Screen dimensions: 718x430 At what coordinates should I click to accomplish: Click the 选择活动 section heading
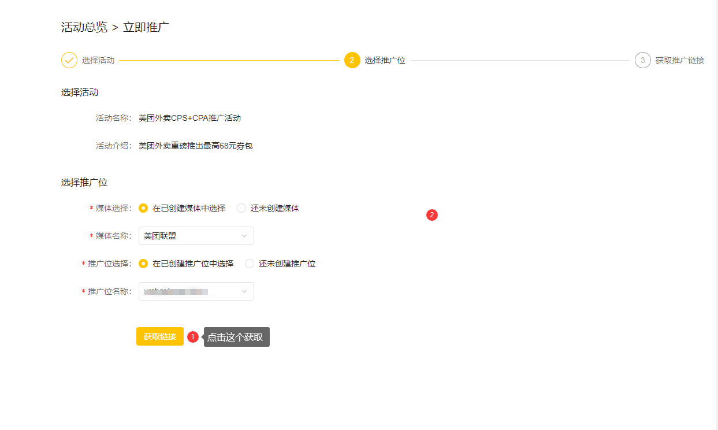(x=80, y=92)
